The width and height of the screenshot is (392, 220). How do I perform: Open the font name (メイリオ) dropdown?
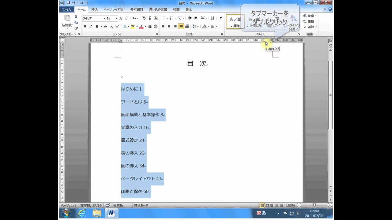click(x=104, y=18)
